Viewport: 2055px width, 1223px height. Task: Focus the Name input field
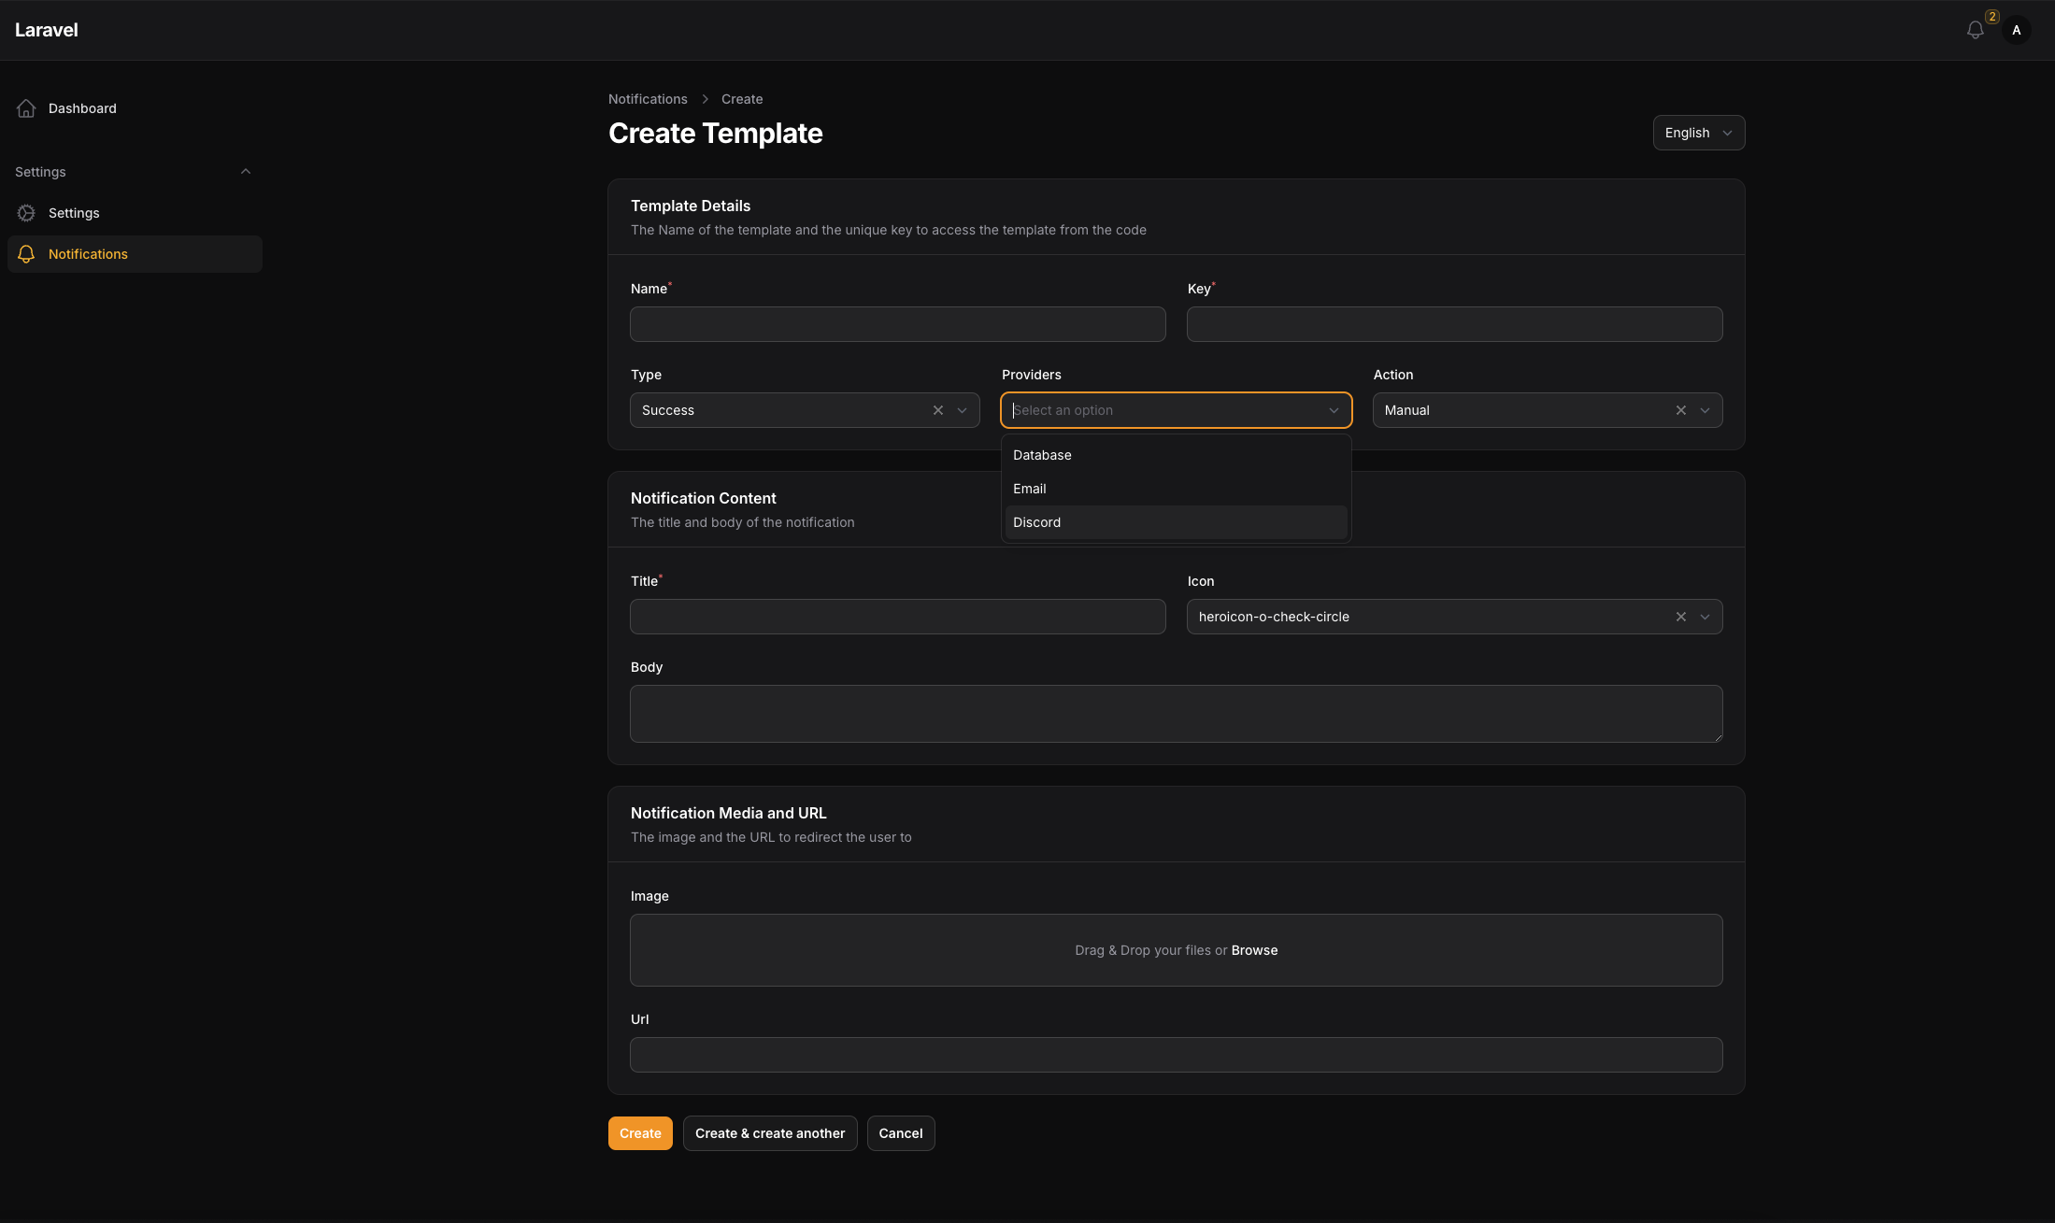(x=897, y=324)
